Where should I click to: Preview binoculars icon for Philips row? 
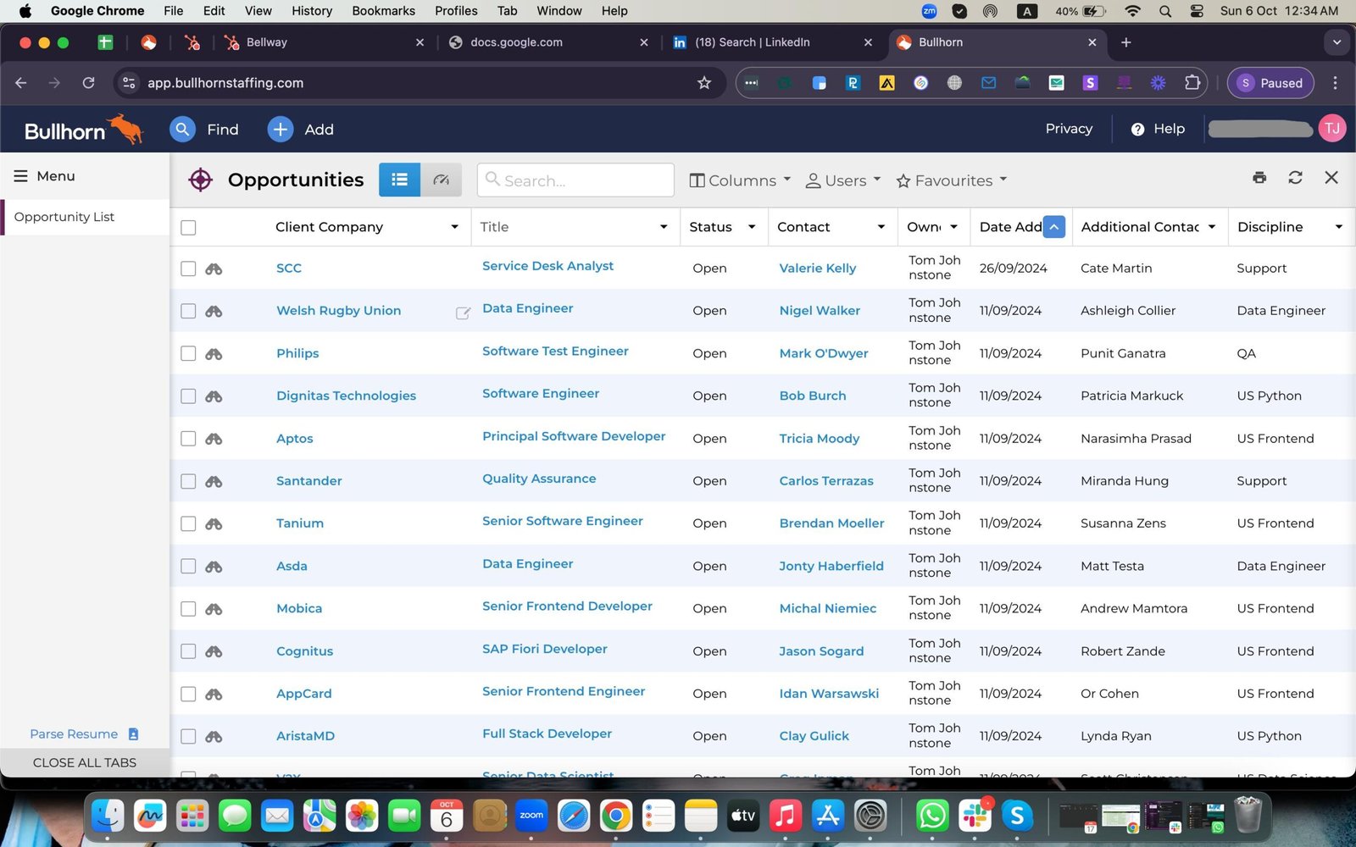point(214,353)
